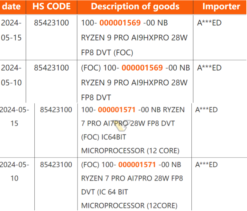Select the first row's 2024-05-15 date cell
This screenshot has height=211, width=247.
pos(11,30)
